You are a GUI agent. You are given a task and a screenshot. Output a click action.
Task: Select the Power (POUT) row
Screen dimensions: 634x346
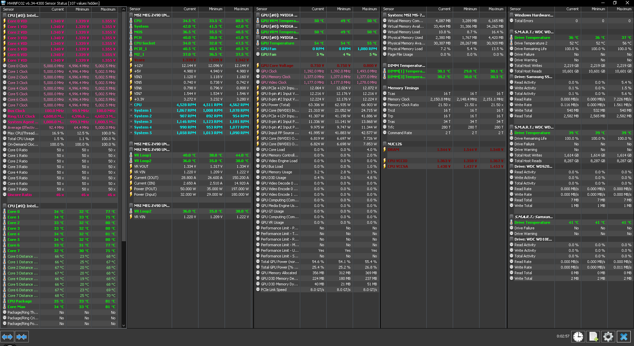[189, 189]
